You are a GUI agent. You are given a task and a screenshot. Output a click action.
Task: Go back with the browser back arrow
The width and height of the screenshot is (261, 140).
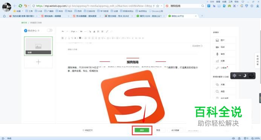coord(15,6)
